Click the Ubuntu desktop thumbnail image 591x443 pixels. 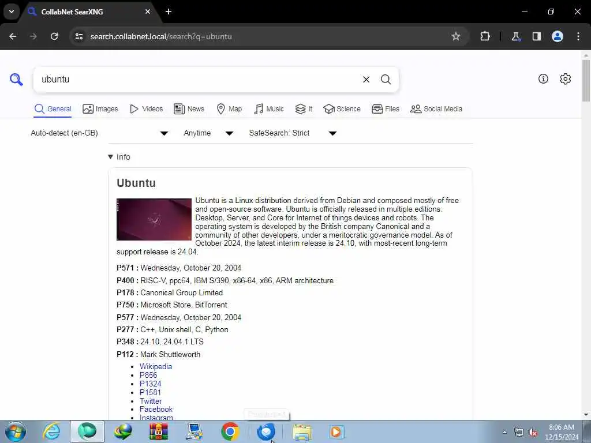tap(154, 219)
